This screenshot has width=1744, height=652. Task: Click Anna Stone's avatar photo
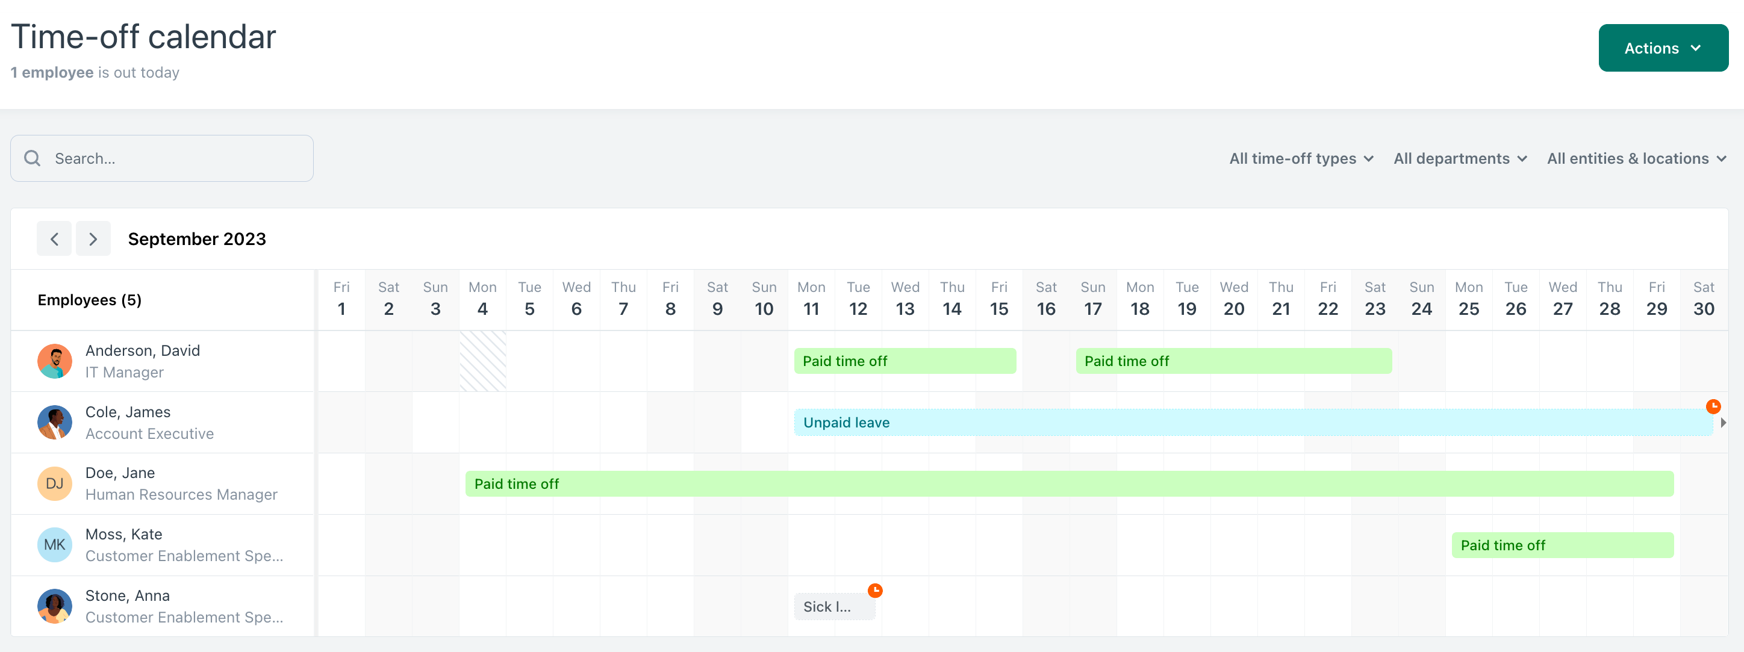point(54,606)
